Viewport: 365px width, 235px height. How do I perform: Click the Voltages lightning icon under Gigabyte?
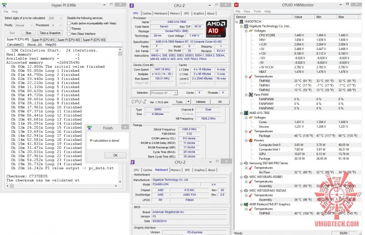[251, 31]
